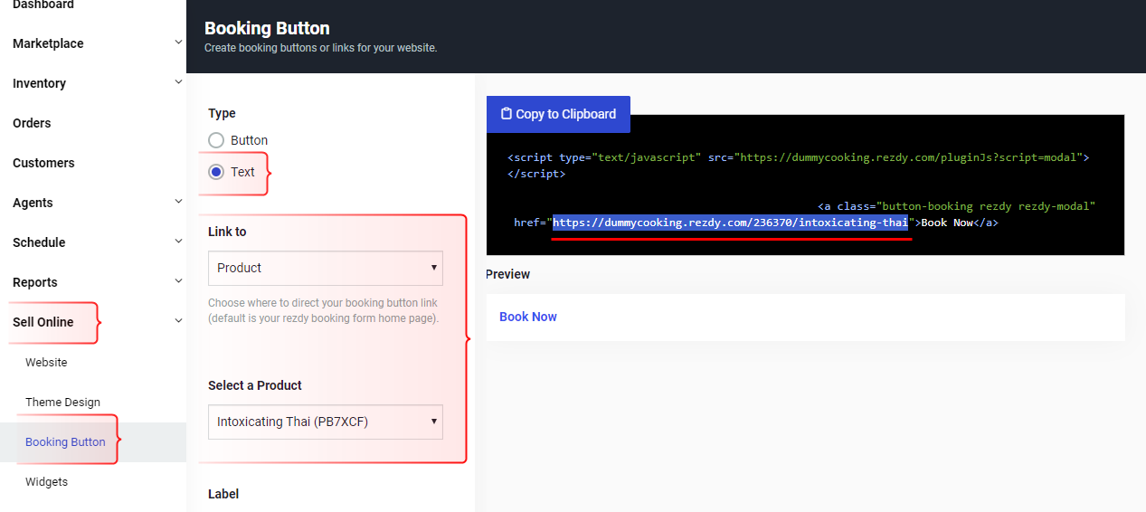
Task: Open the Theme Design submenu item
Action: click(62, 402)
